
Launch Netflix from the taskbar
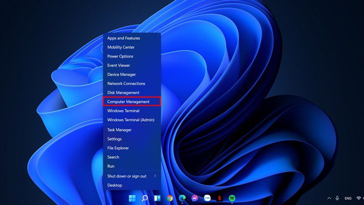(x=219, y=198)
